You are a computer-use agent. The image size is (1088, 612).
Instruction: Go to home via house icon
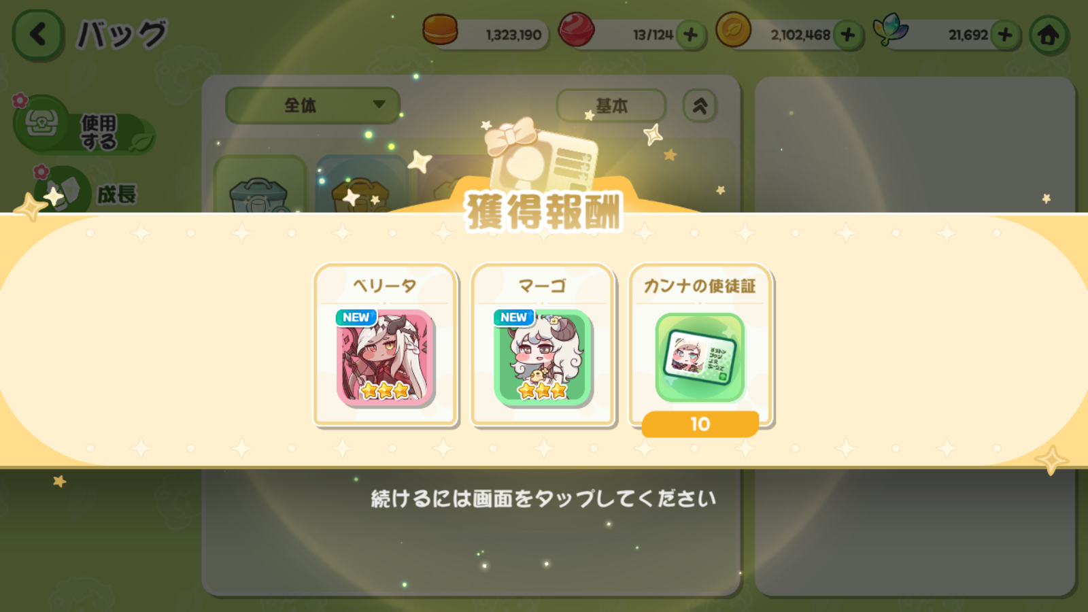click(x=1048, y=35)
